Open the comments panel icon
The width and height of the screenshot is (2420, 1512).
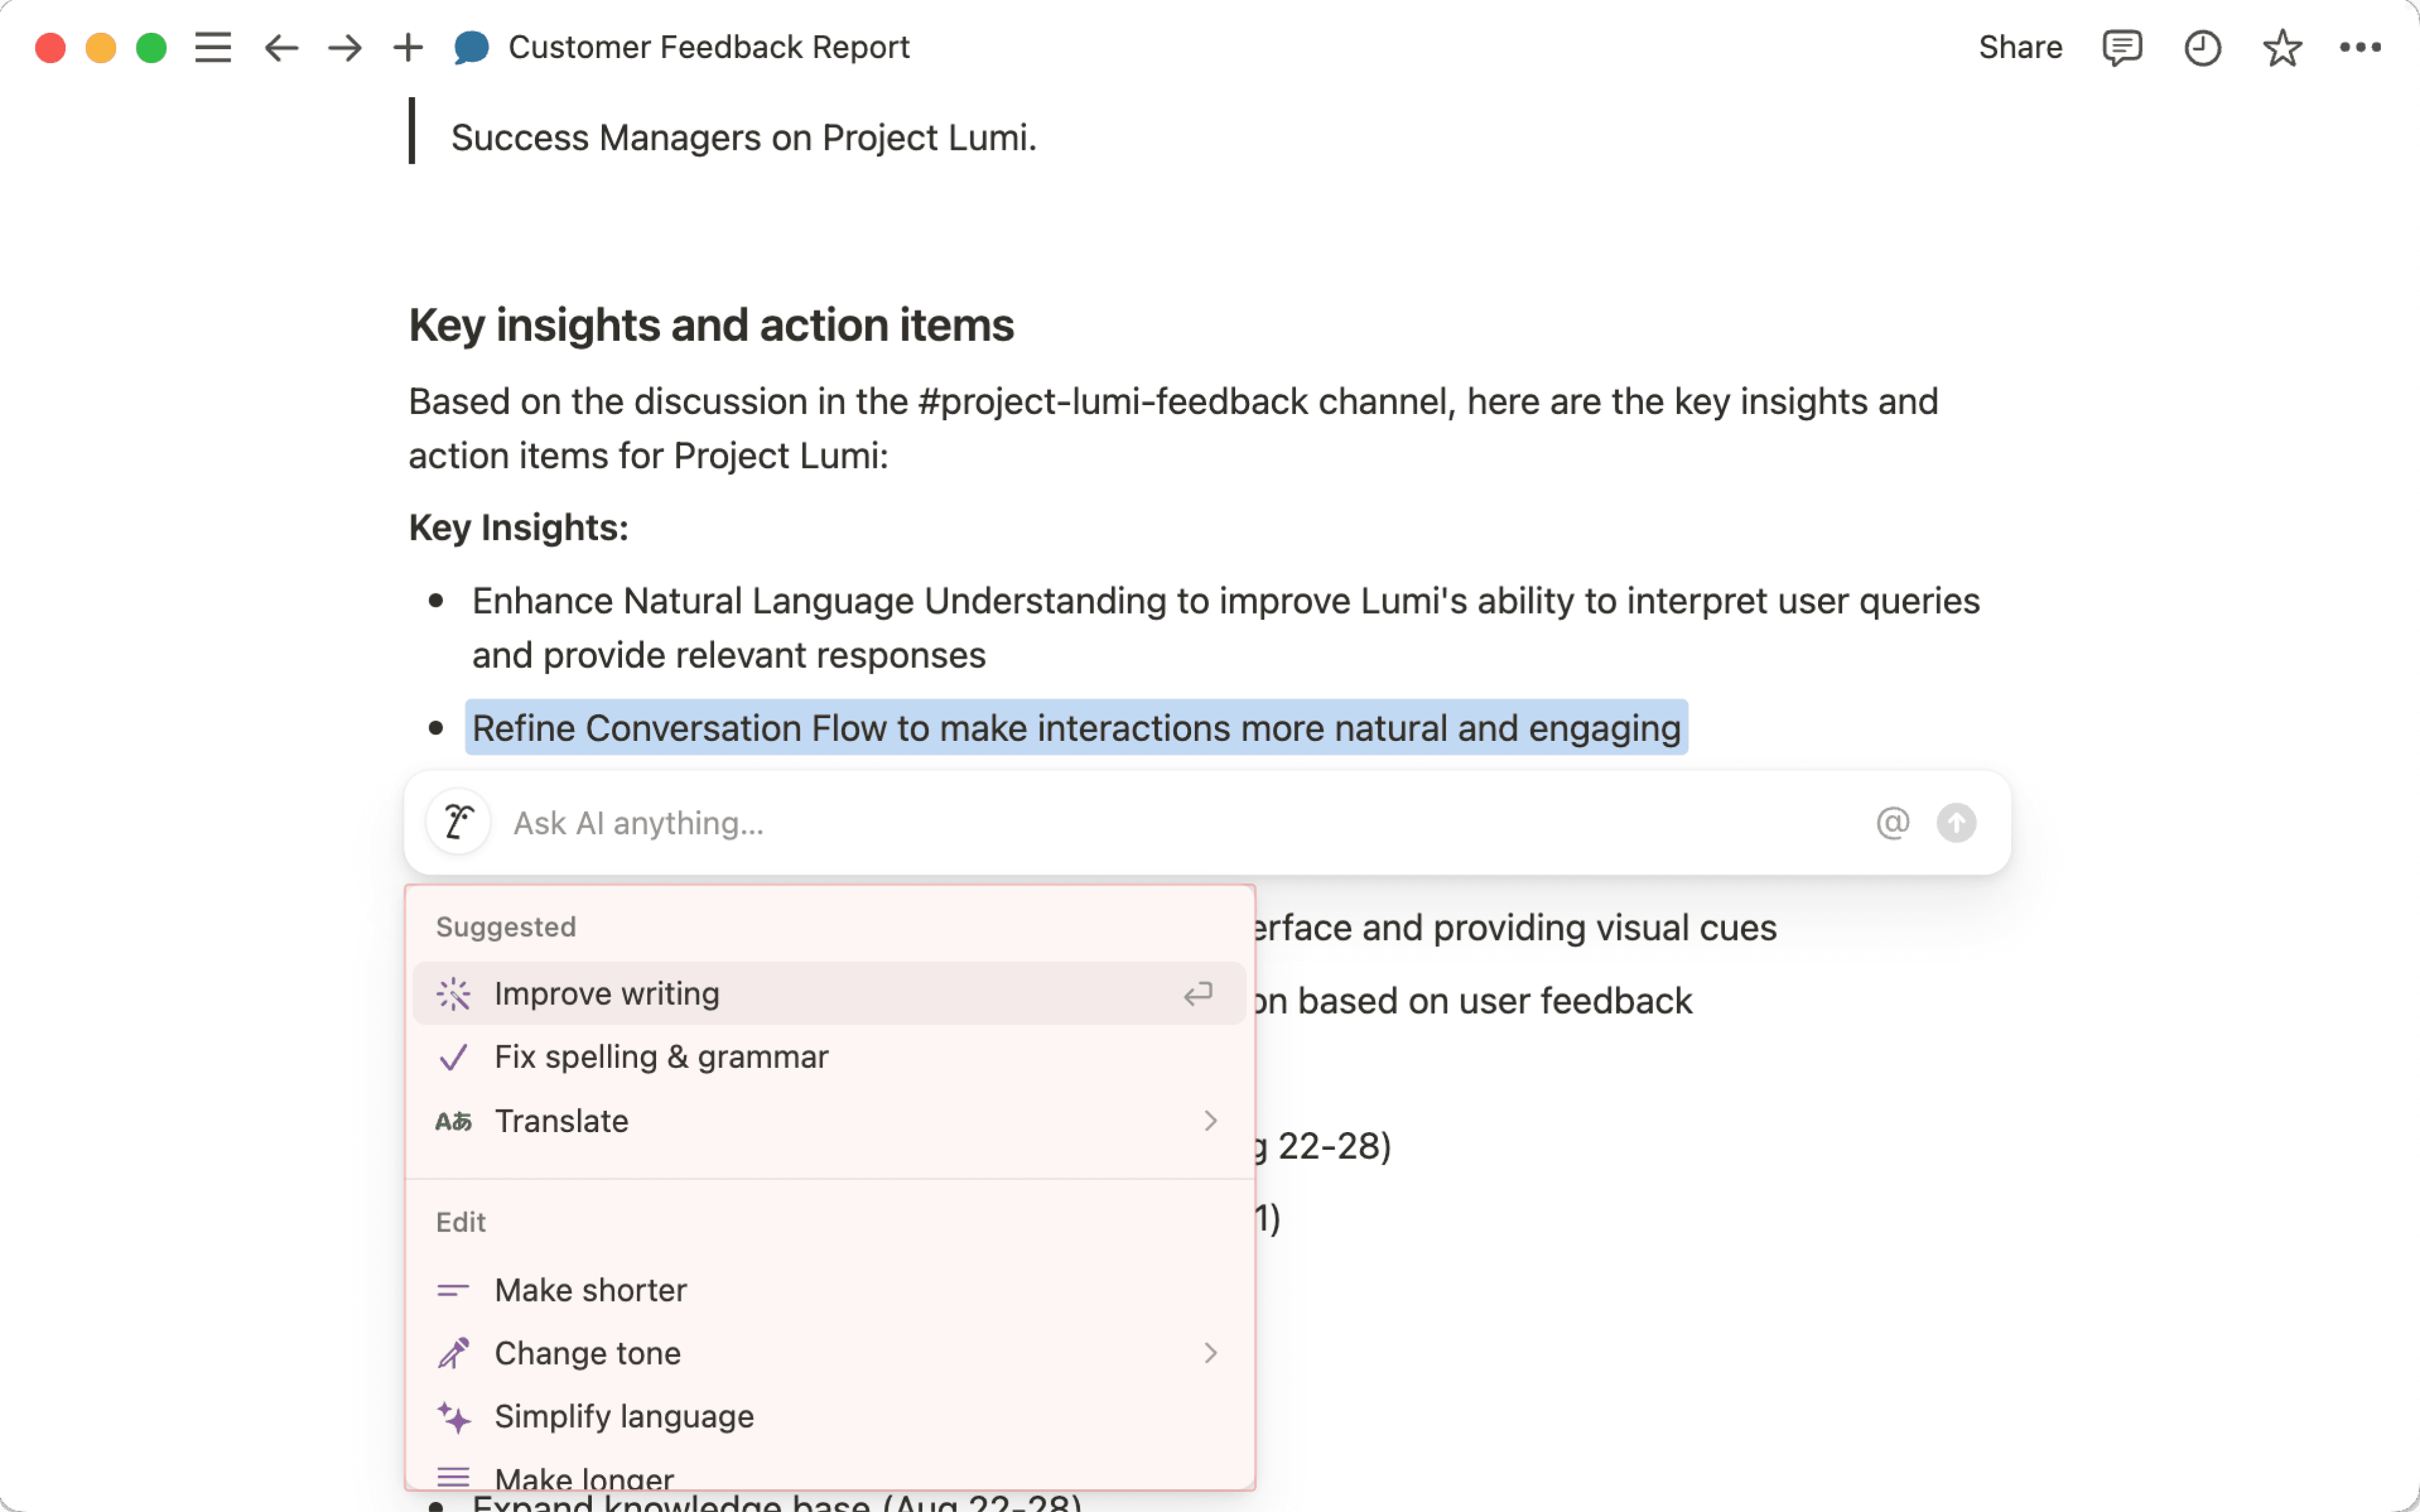[x=2121, y=47]
